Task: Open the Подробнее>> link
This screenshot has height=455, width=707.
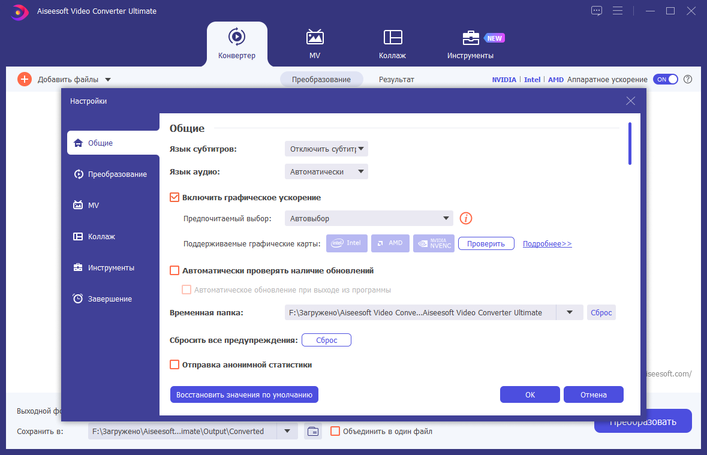Action: [x=547, y=243]
